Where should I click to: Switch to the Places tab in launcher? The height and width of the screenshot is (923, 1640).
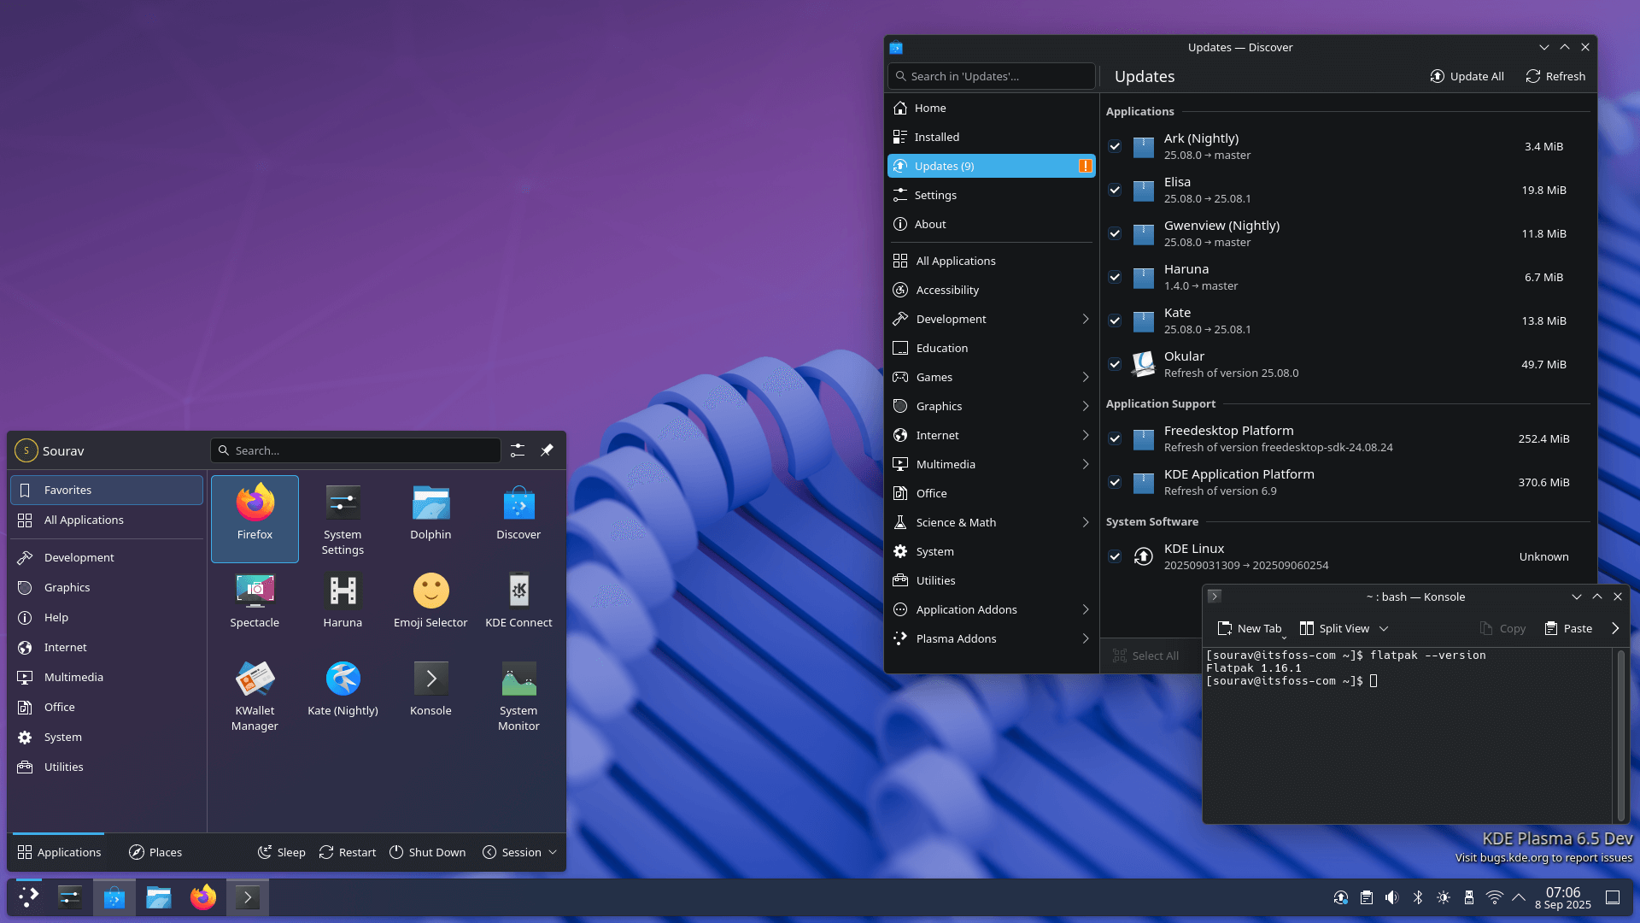pos(155,851)
